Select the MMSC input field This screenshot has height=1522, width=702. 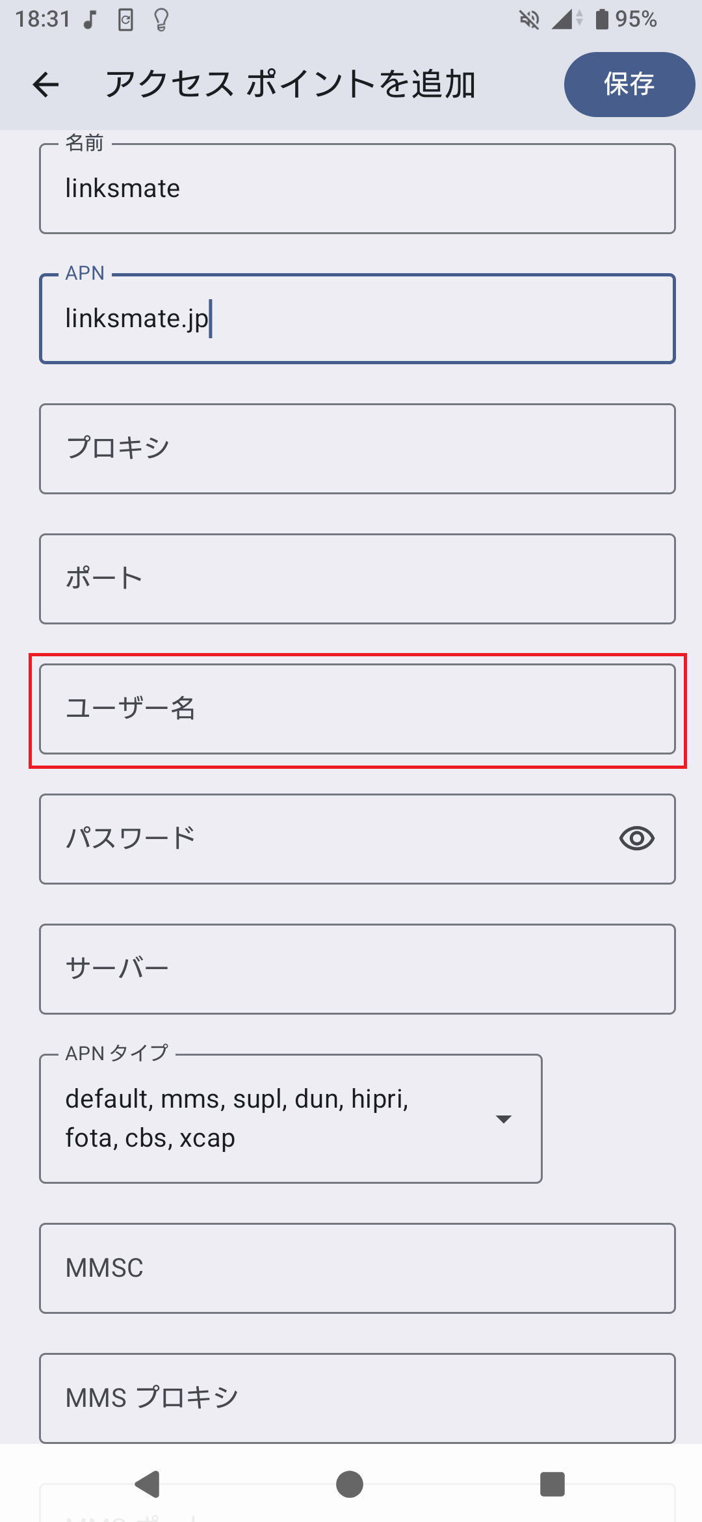tap(356, 1268)
